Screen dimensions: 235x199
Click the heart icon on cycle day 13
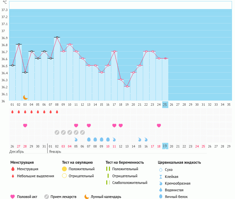(89, 125)
